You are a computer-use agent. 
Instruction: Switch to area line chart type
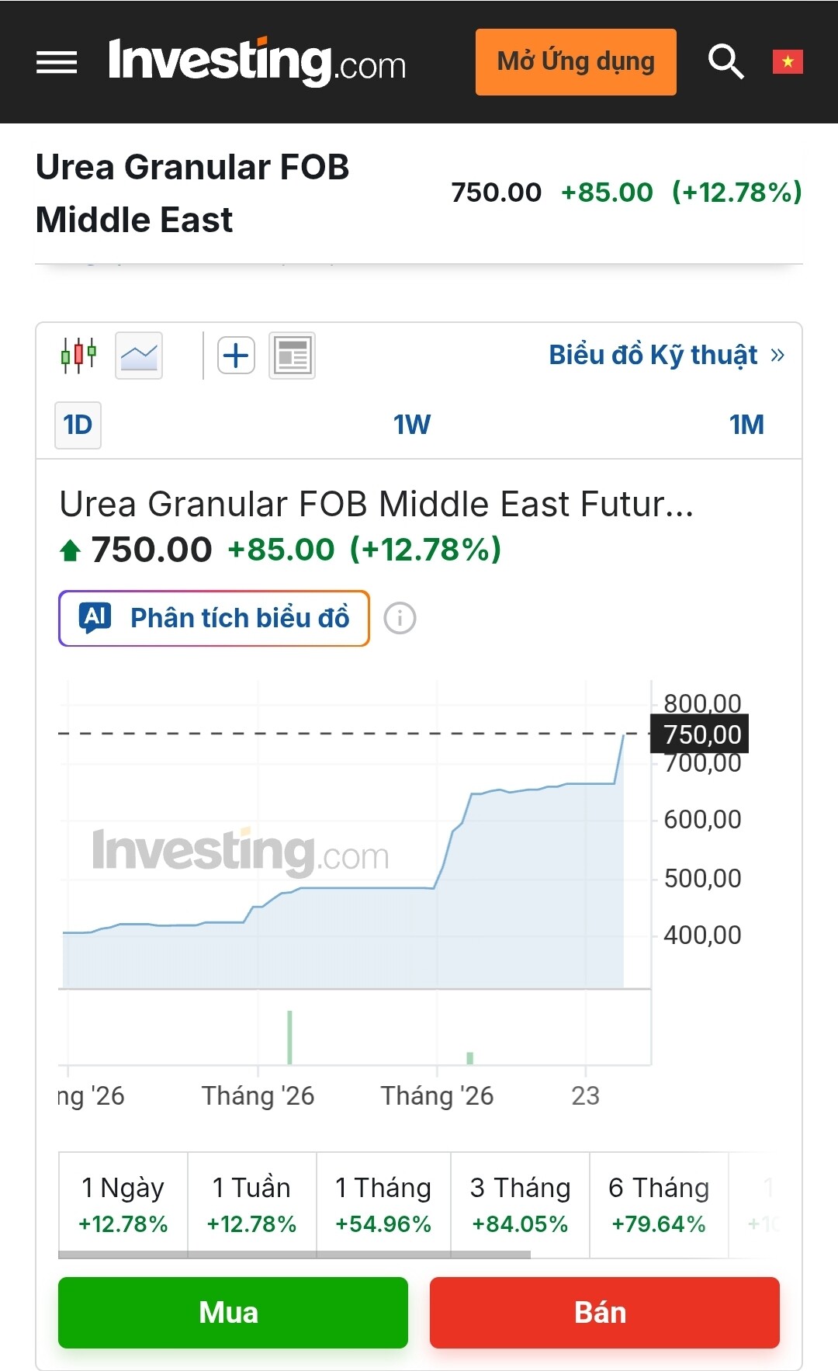coord(139,356)
